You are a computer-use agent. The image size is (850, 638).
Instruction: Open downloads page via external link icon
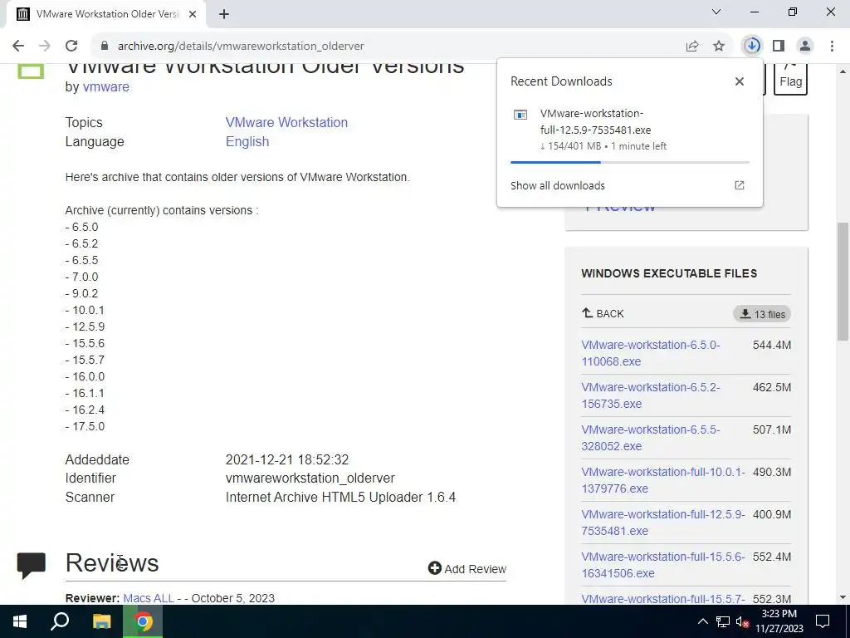[740, 185]
